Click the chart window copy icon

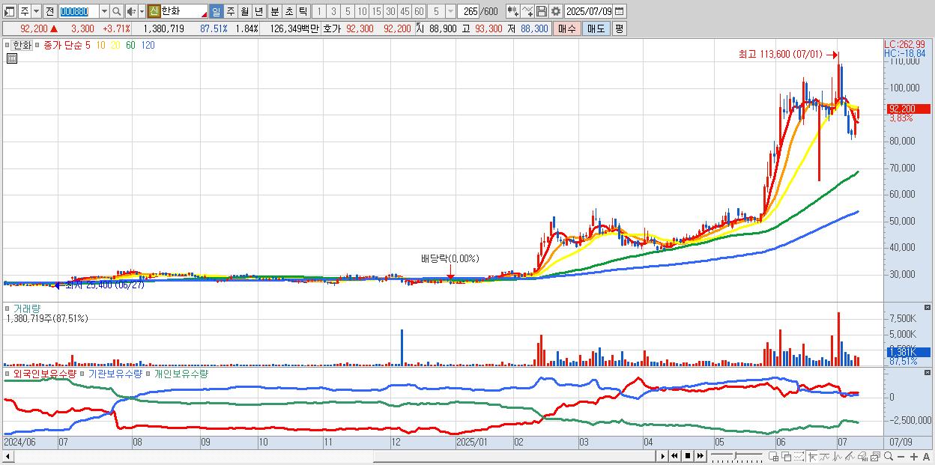click(875, 457)
